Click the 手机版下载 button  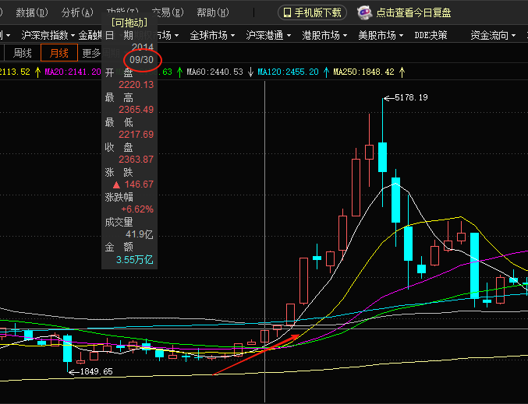point(312,12)
